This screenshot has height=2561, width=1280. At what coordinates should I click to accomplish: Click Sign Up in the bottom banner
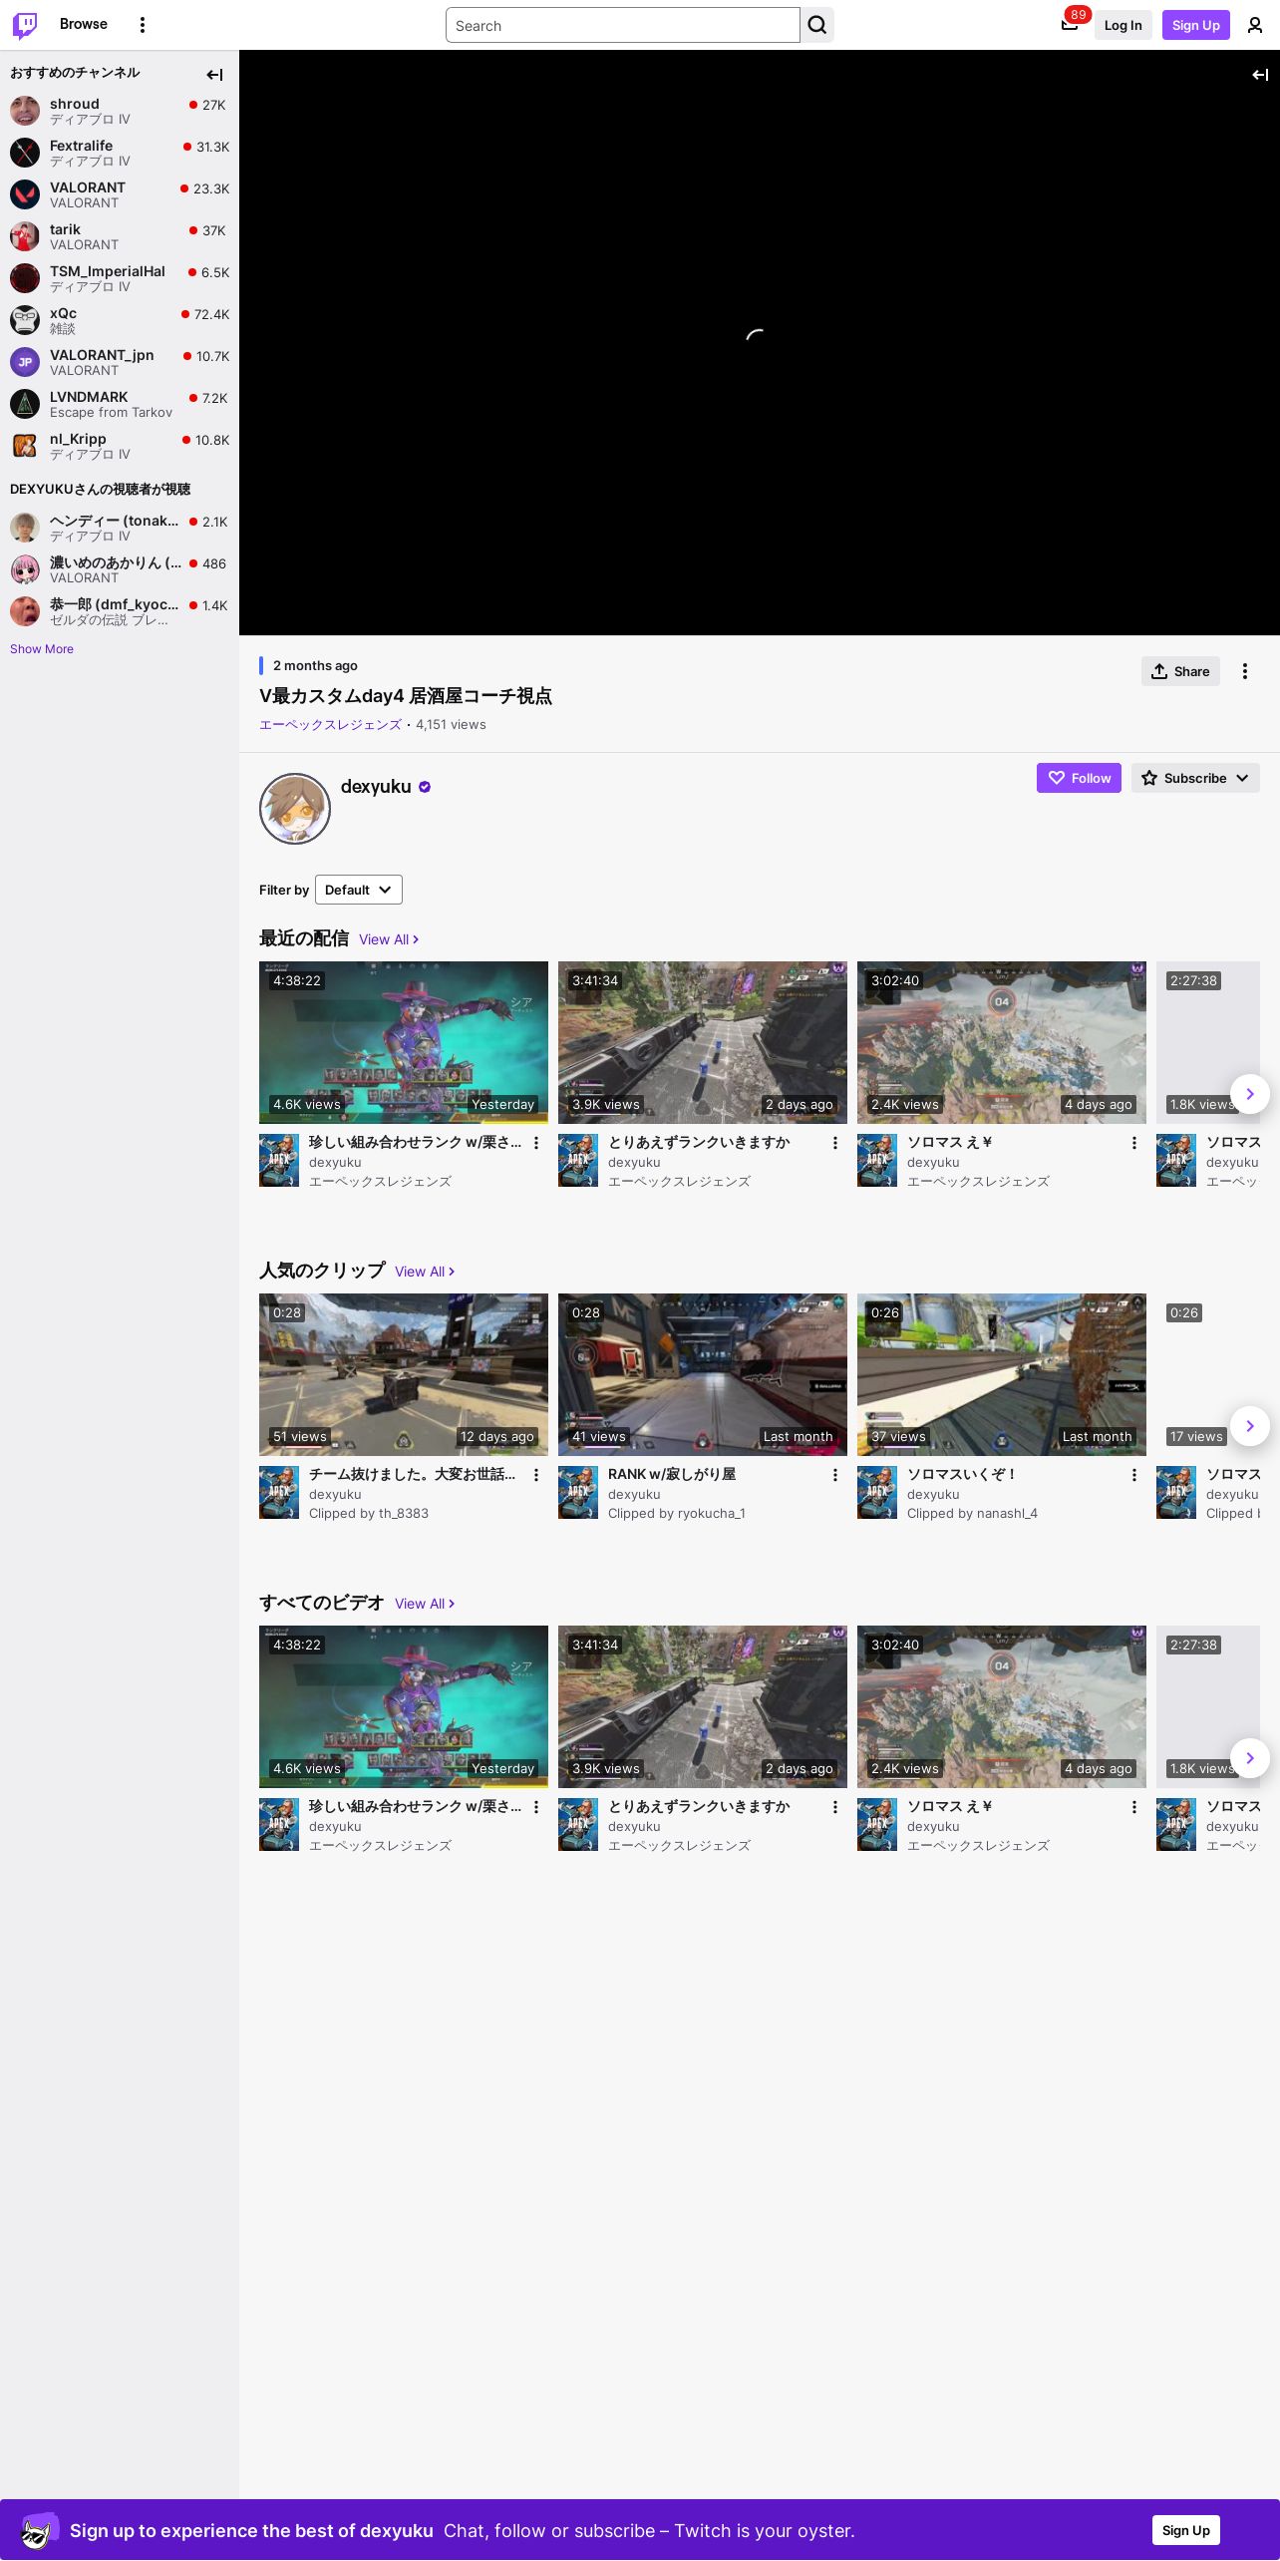coord(1186,2530)
